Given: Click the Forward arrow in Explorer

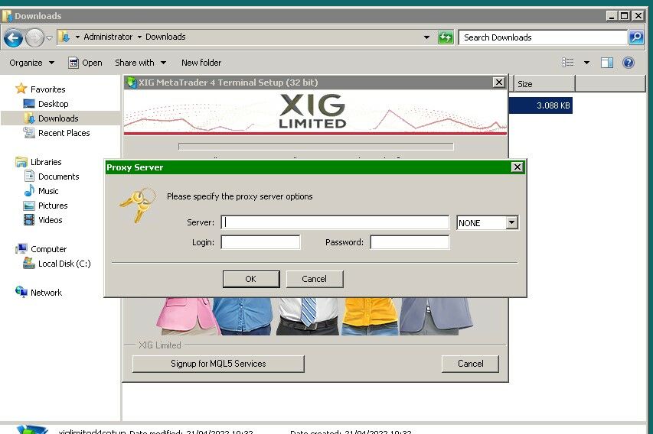Looking at the screenshot, I should pos(35,38).
